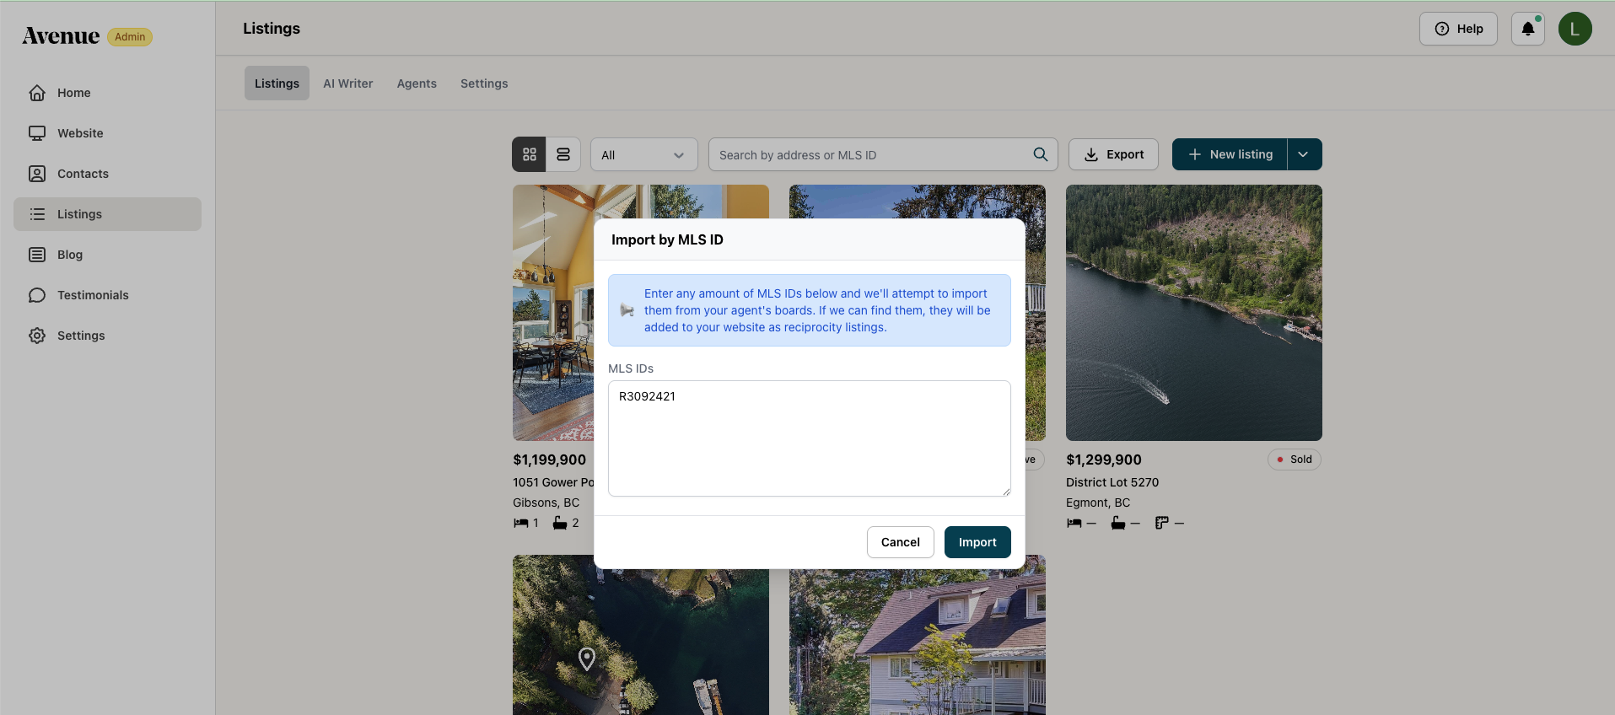Click the bed icon on District Lot listing
The width and height of the screenshot is (1615, 715).
[x=1074, y=524]
